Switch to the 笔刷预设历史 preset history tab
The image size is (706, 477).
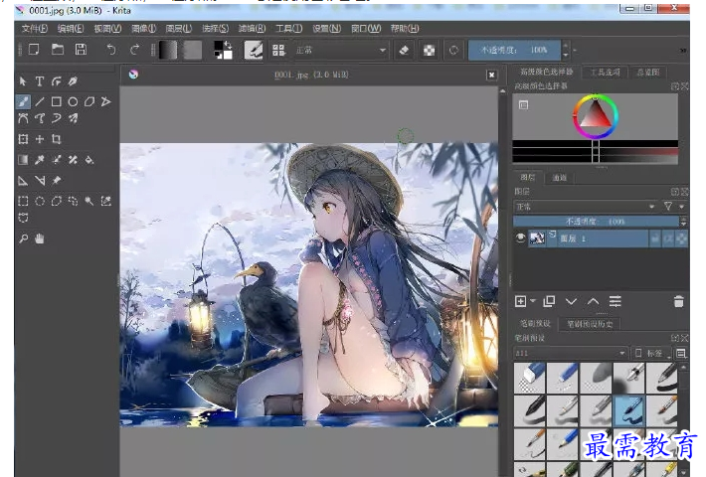(x=590, y=324)
